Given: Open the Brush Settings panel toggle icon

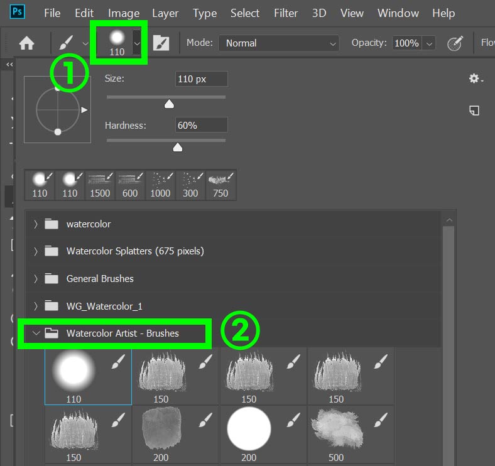Looking at the screenshot, I should pyautogui.click(x=161, y=43).
